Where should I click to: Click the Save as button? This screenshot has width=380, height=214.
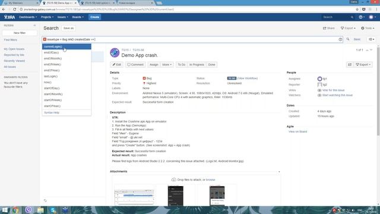(x=68, y=28)
